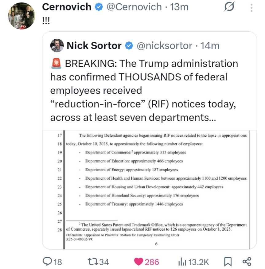Open the Nick Sortor display name
The width and height of the screenshot is (265, 269).
[94, 46]
